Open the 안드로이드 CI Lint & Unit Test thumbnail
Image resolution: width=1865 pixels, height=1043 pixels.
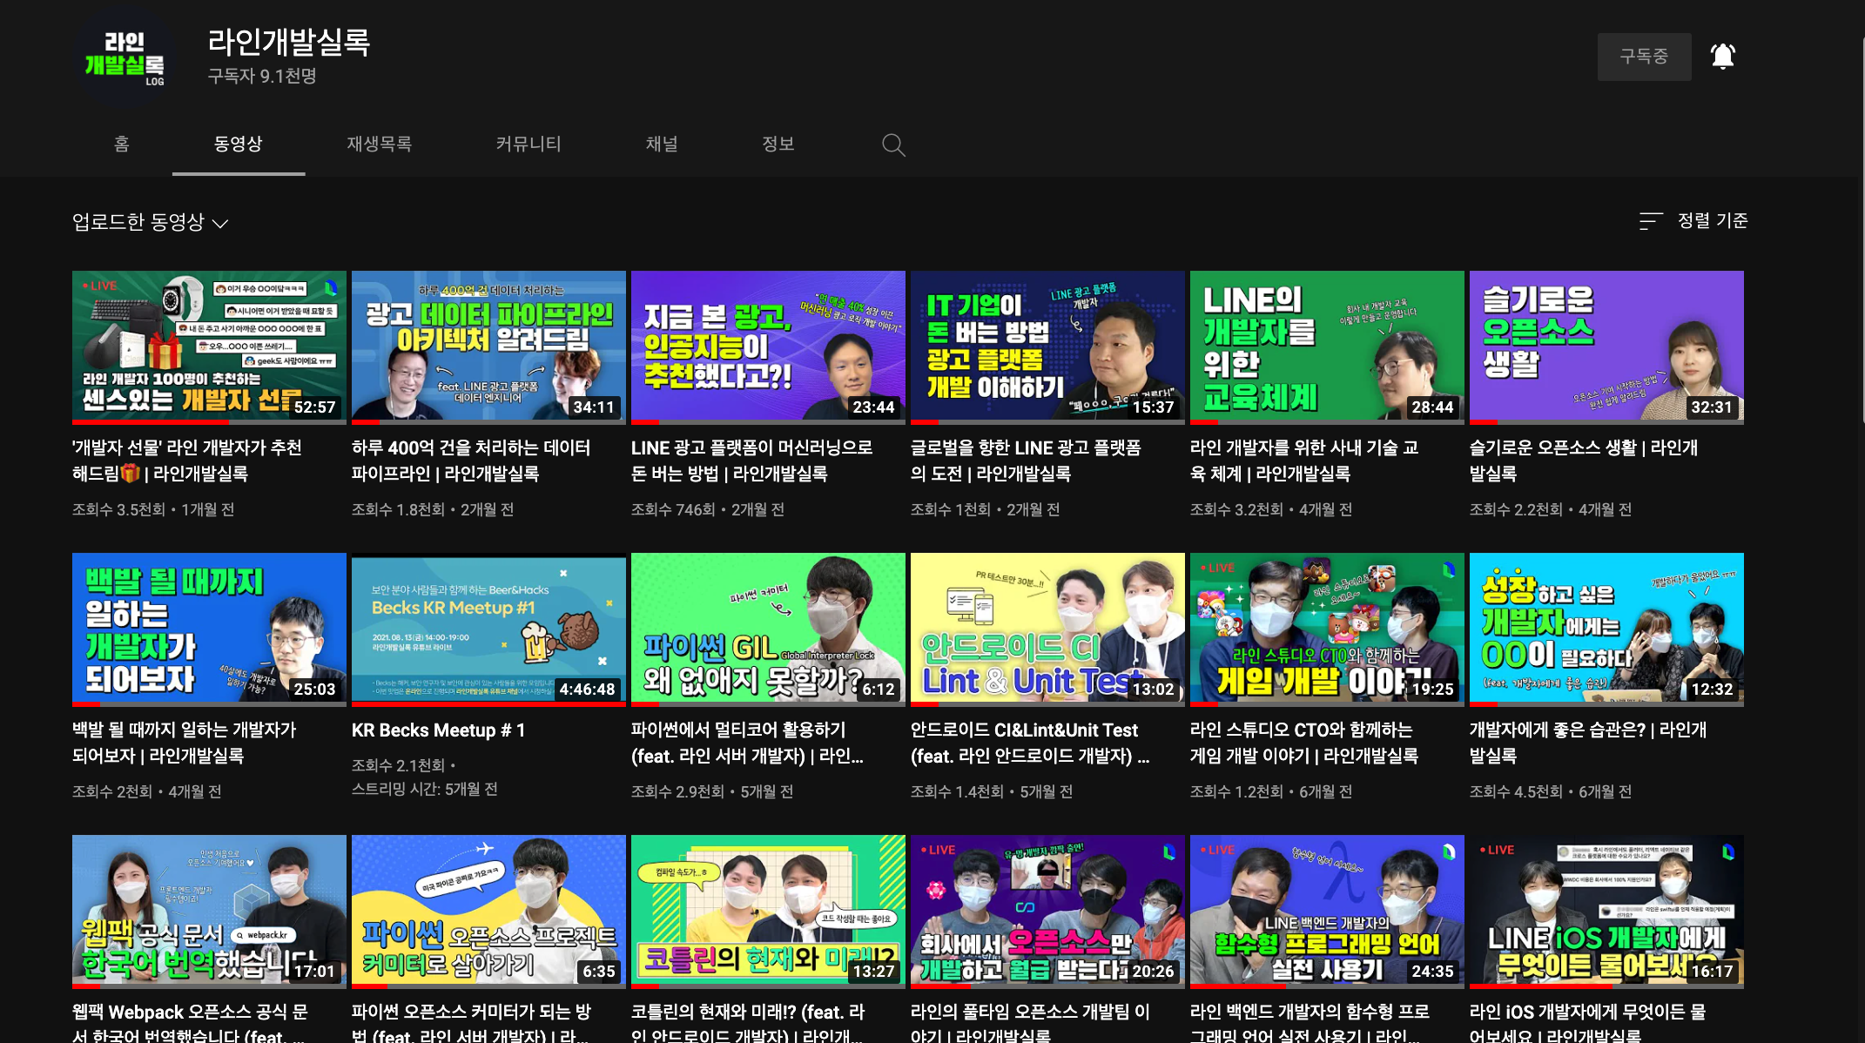coord(1047,629)
